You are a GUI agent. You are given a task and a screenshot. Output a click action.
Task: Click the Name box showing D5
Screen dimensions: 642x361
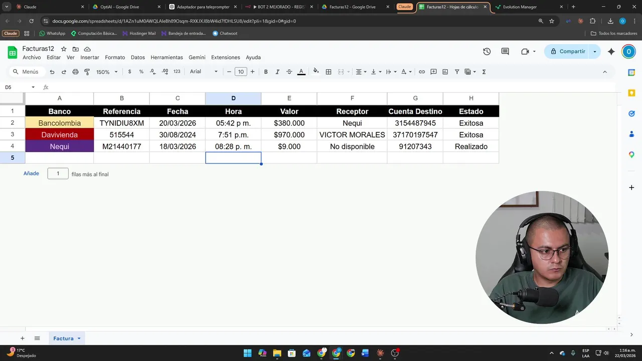19,87
